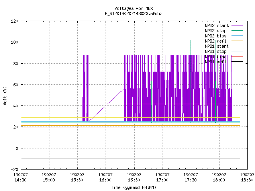Click the 'NPD2 start' legend label
The width and height of the screenshot is (255, 191).
(x=217, y=25)
